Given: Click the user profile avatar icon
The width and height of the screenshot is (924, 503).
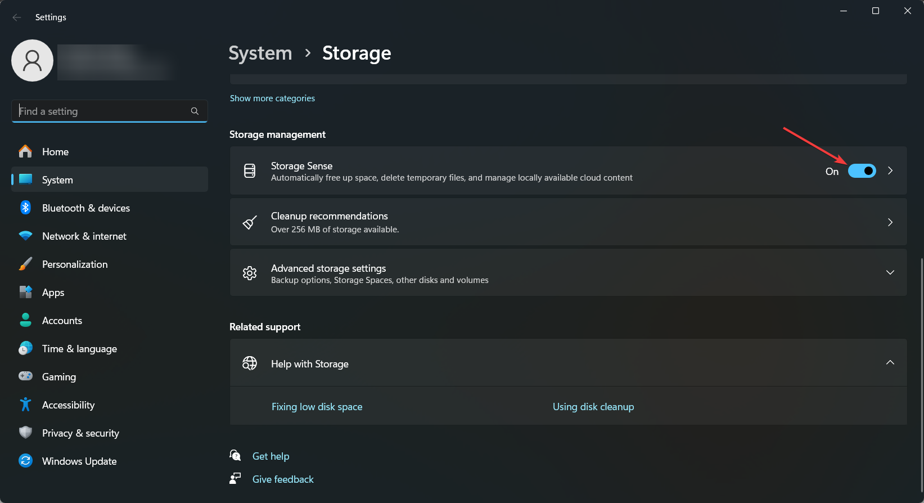Looking at the screenshot, I should coord(33,60).
